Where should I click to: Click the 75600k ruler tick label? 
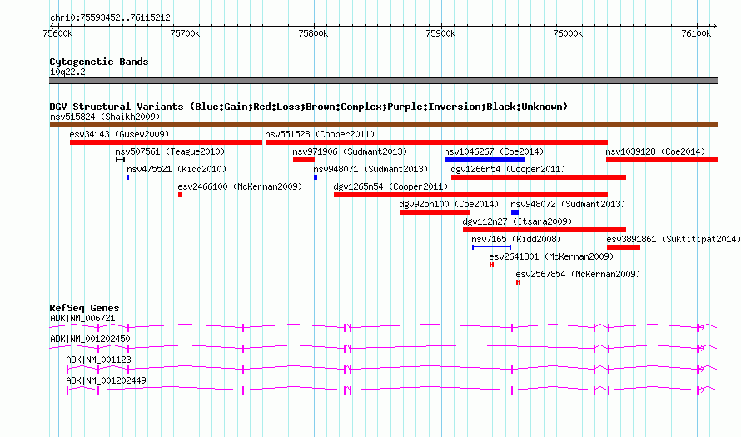(57, 33)
